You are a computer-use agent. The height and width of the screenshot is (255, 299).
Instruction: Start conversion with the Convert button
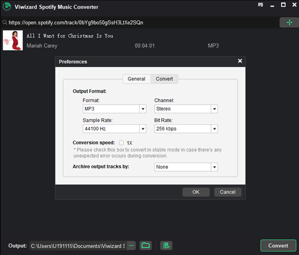[x=278, y=245]
